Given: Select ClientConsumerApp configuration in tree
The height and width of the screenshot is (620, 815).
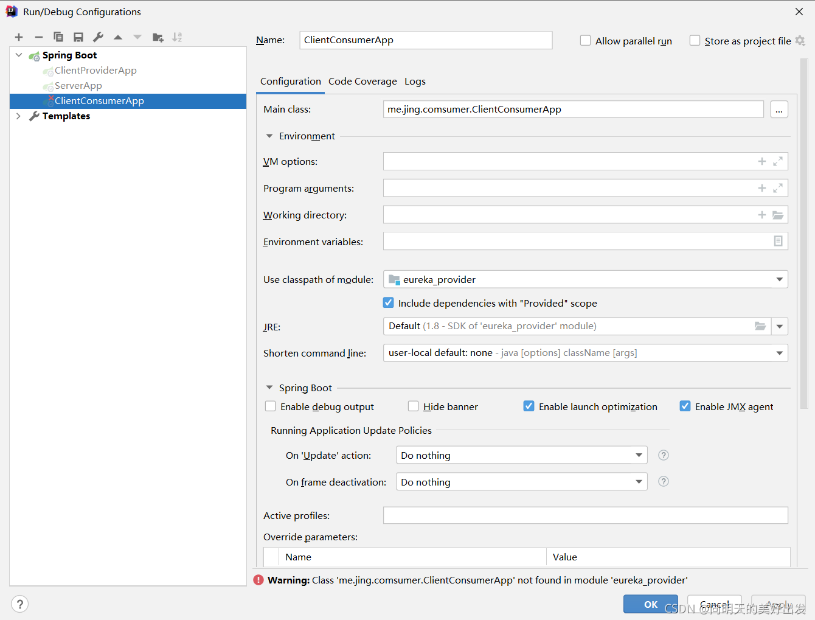Looking at the screenshot, I should pyautogui.click(x=128, y=101).
